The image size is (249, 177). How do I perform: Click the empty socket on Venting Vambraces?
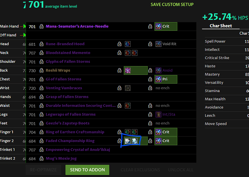click(x=128, y=88)
